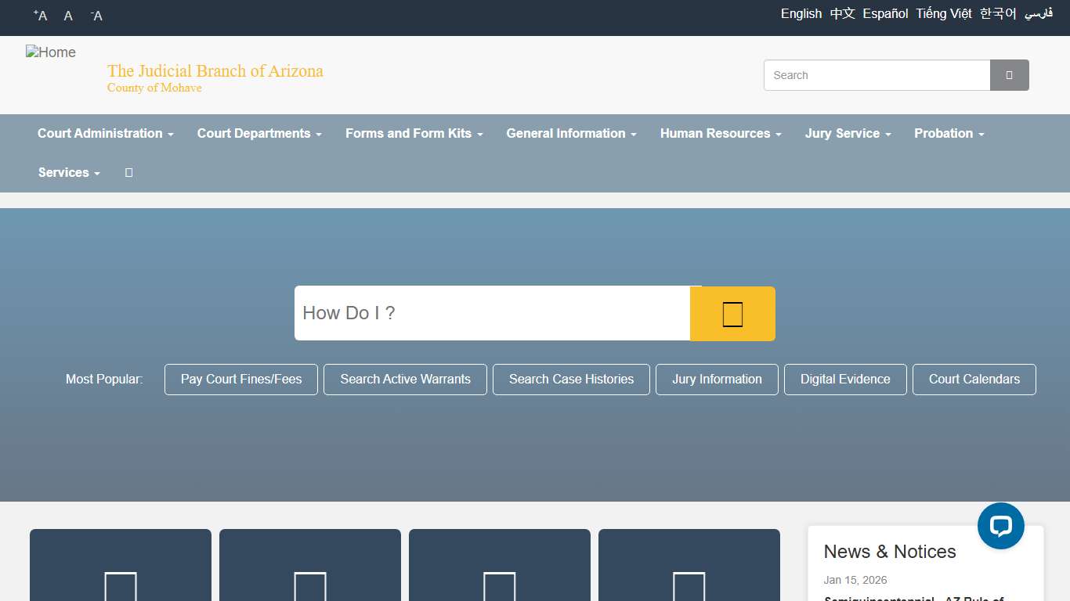Click the decrease text size icon

[96, 16]
